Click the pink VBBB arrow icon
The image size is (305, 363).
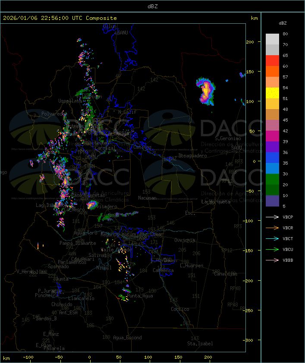272,260
